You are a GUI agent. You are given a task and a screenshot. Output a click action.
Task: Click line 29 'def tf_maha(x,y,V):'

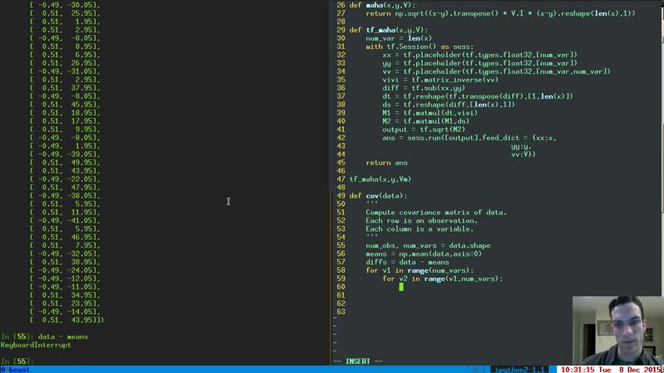[x=389, y=30]
